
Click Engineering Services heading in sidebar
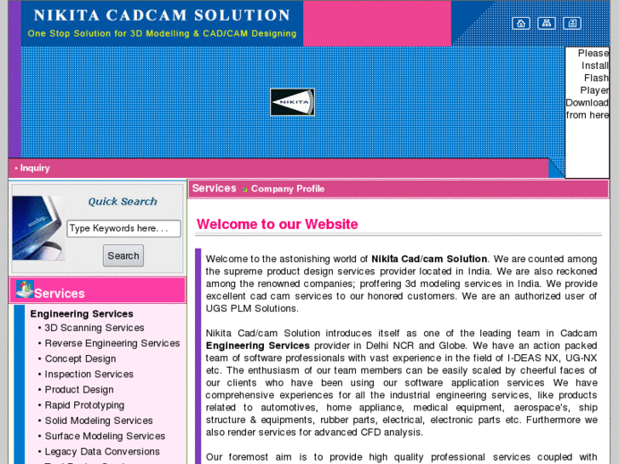(x=82, y=313)
